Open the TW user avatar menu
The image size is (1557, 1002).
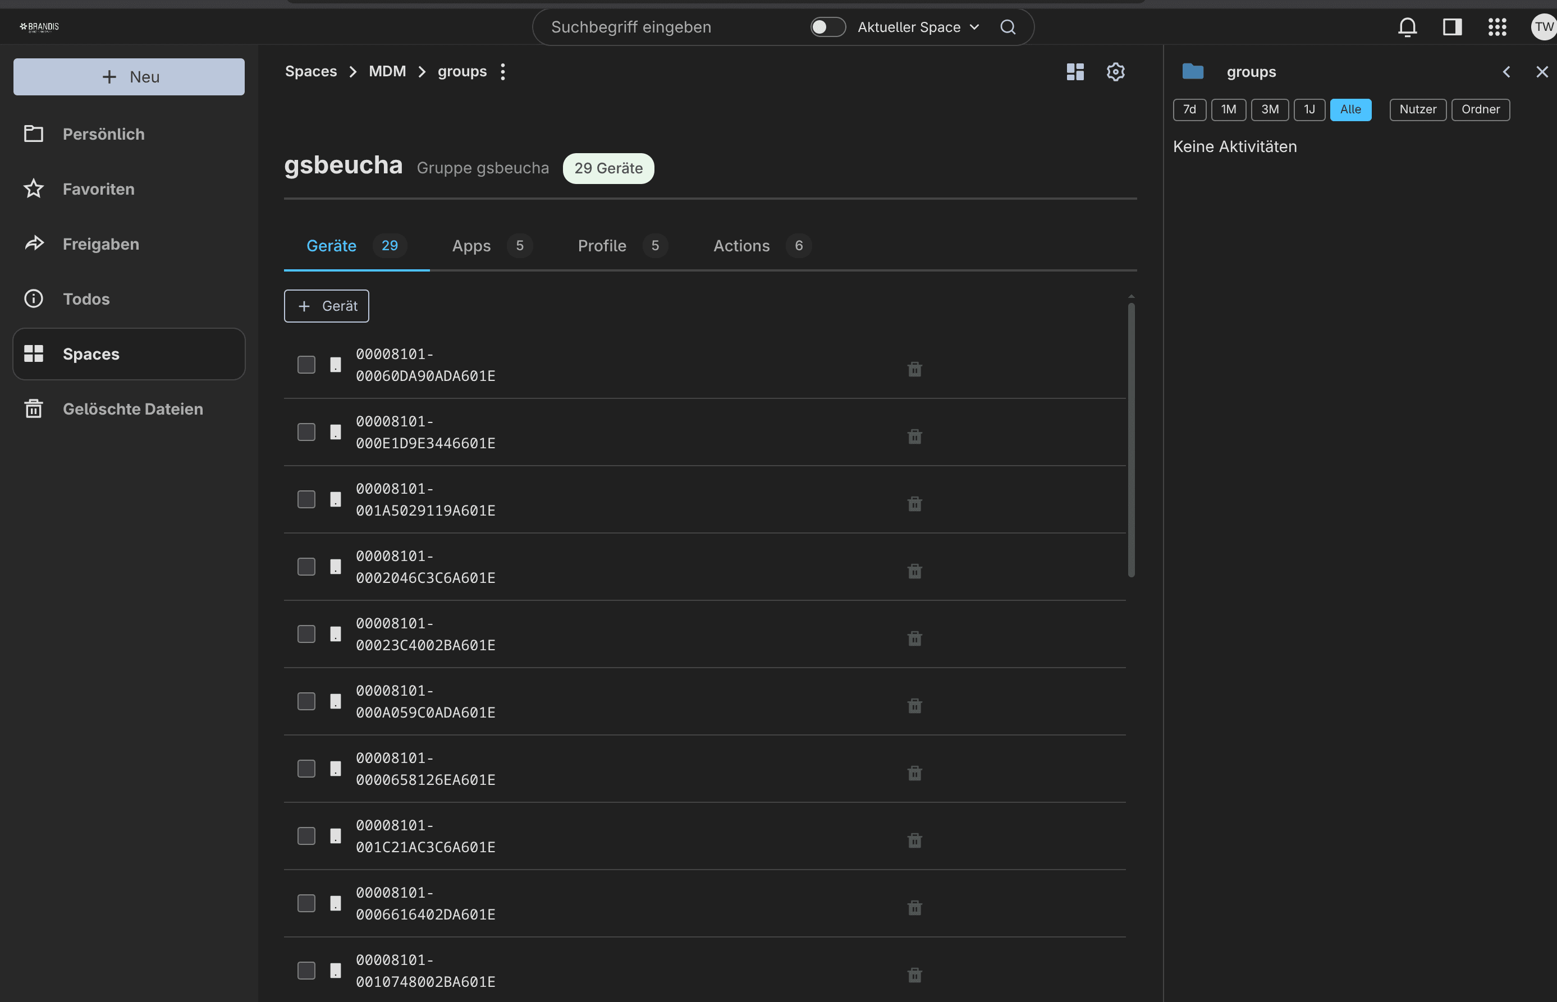[x=1544, y=27]
